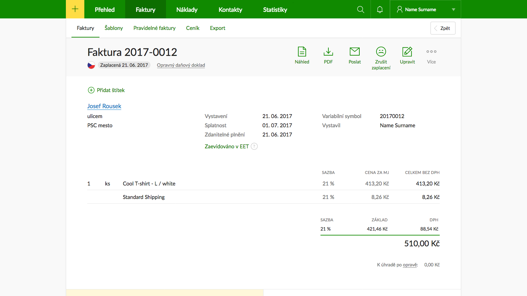Click DPH amount 88,54 Kč
The height and width of the screenshot is (296, 527).
429,229
